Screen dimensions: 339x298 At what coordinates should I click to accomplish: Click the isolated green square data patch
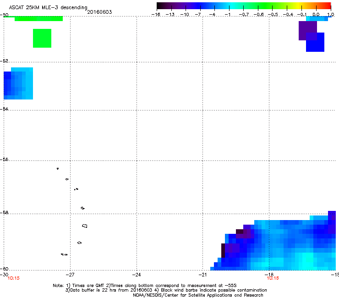(42, 39)
